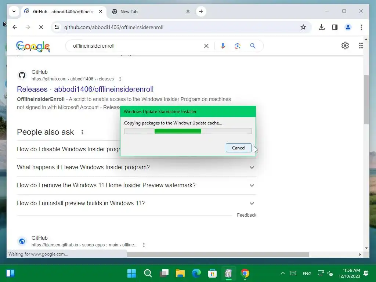Viewport: 376px width, 282px height.
Task: Click the globe favicon of bjansen result
Action: [x=22, y=241]
